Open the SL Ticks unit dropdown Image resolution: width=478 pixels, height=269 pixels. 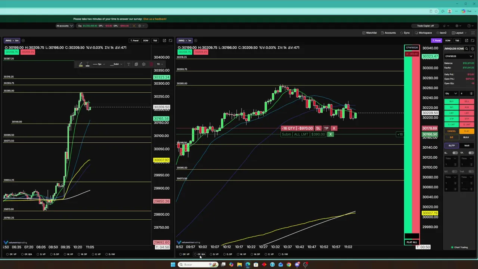(451, 158)
